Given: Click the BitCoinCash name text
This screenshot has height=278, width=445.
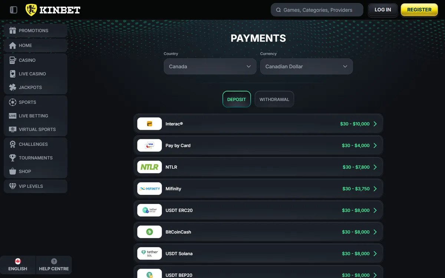Looking at the screenshot, I should tap(178, 232).
